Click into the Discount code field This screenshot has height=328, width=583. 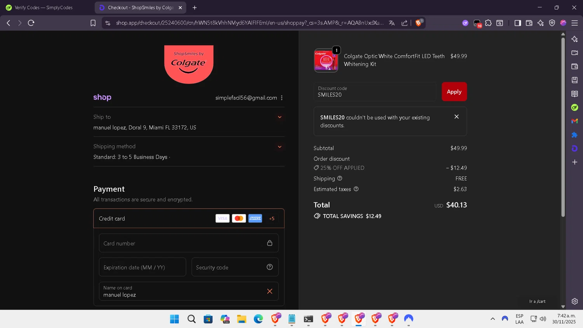pyautogui.click(x=375, y=92)
